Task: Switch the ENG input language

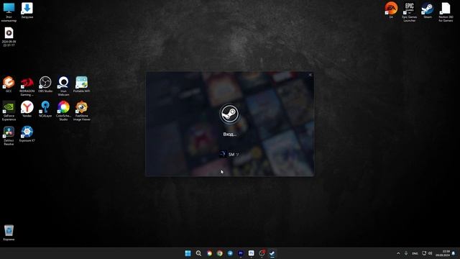Action: coord(415,253)
